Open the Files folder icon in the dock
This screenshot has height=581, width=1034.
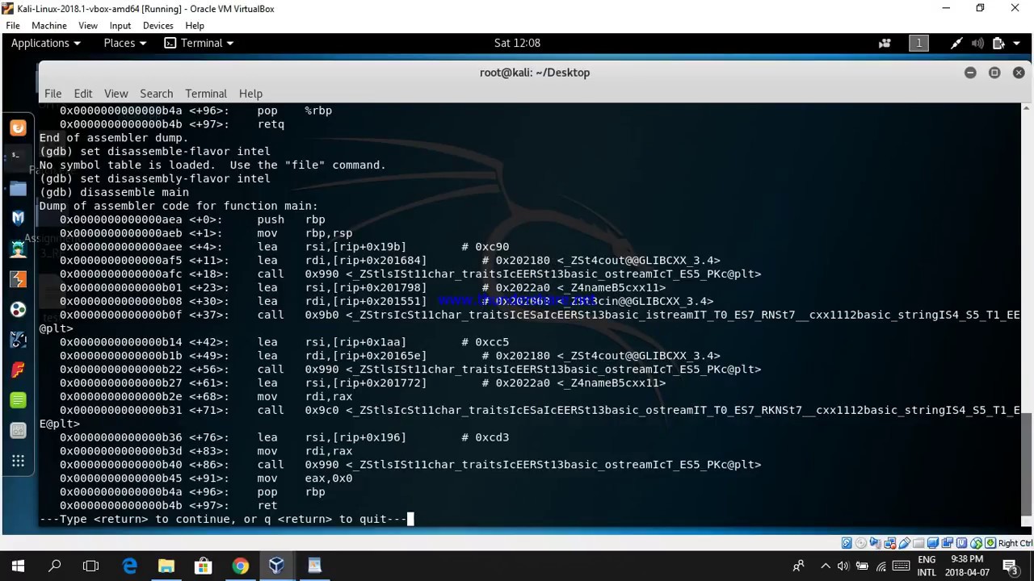pyautogui.click(x=18, y=188)
